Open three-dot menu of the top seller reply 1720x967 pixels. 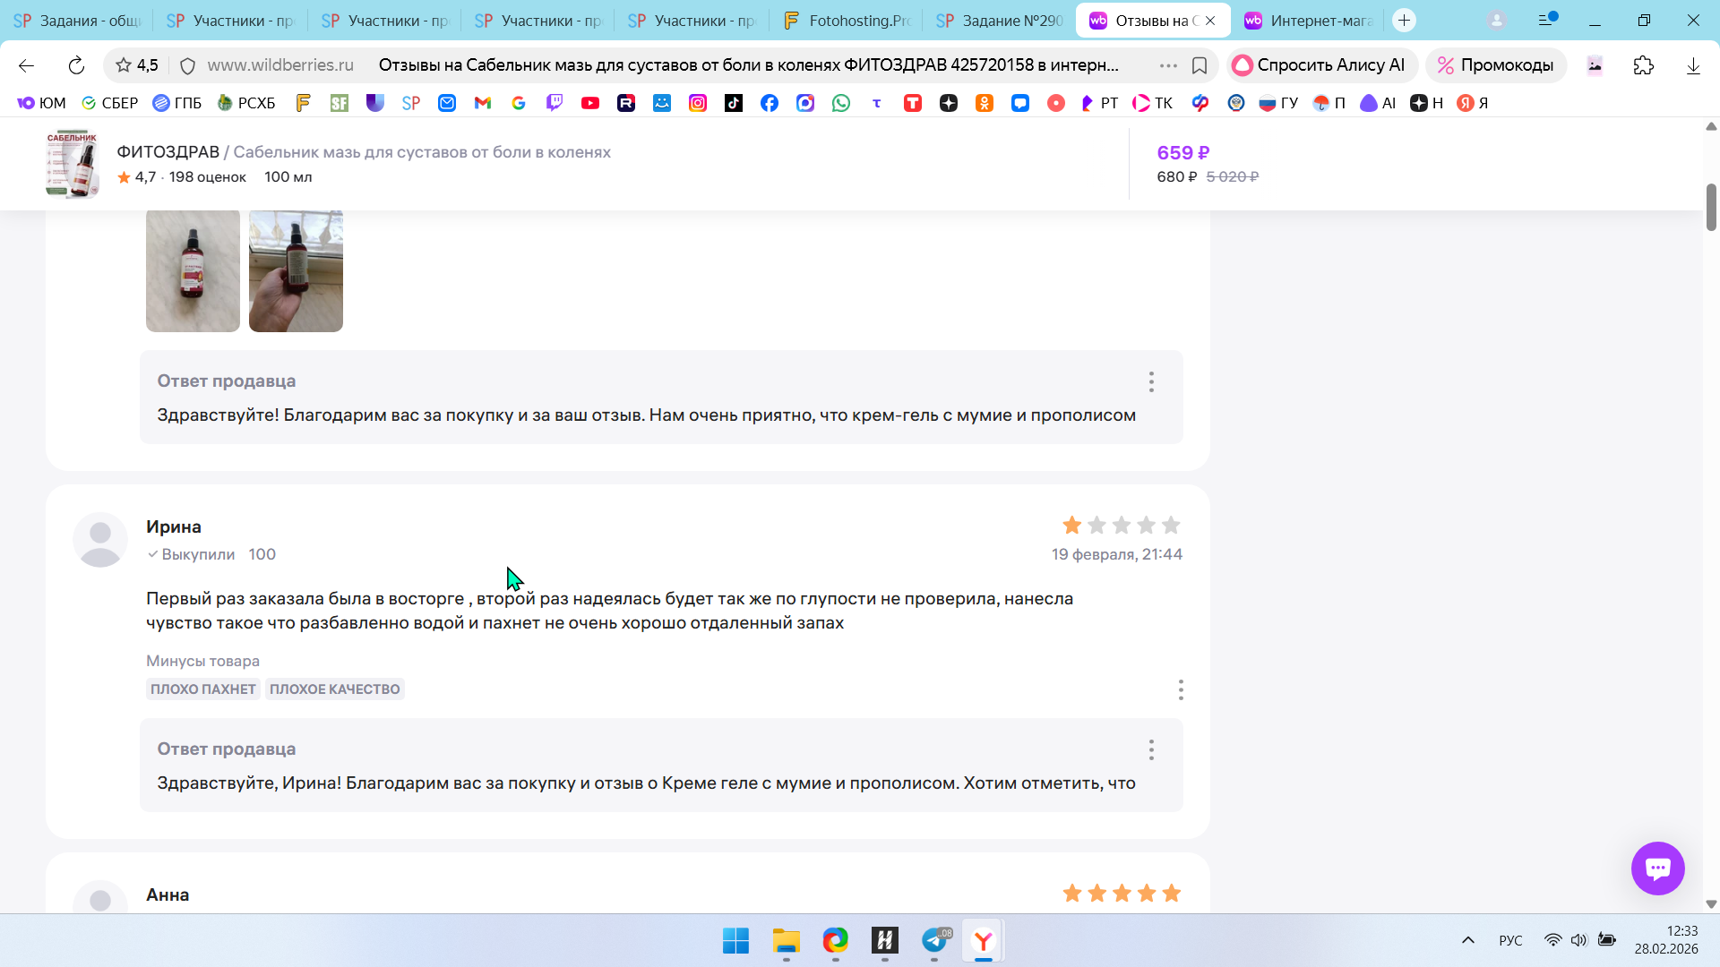[x=1151, y=381]
